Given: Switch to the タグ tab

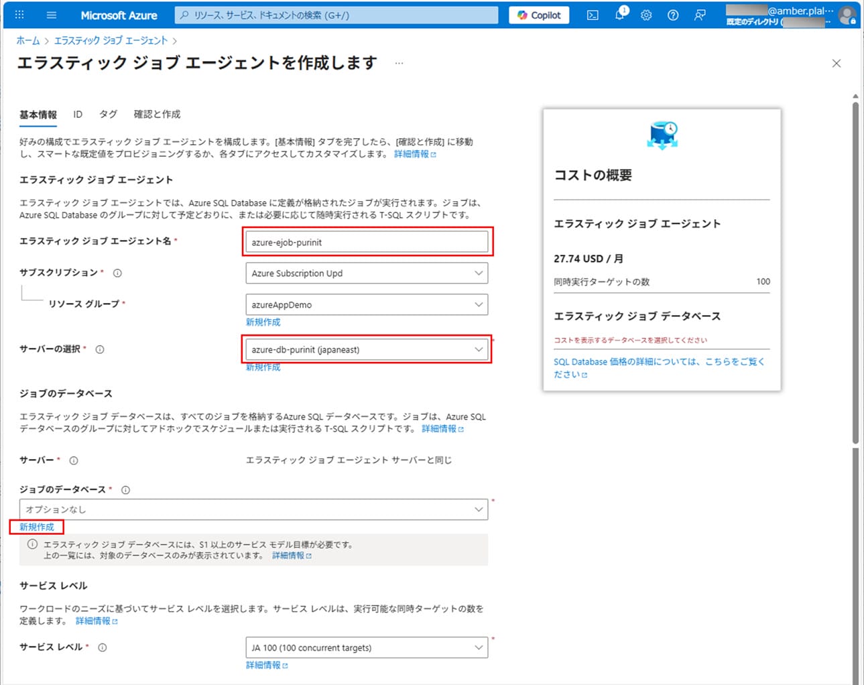Looking at the screenshot, I should click(x=108, y=115).
